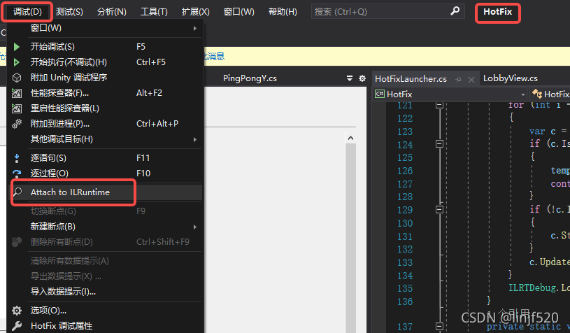Image resolution: width=570 pixels, height=333 pixels.
Task: Select 重启性能探查器(L) menu item
Action: click(106, 108)
